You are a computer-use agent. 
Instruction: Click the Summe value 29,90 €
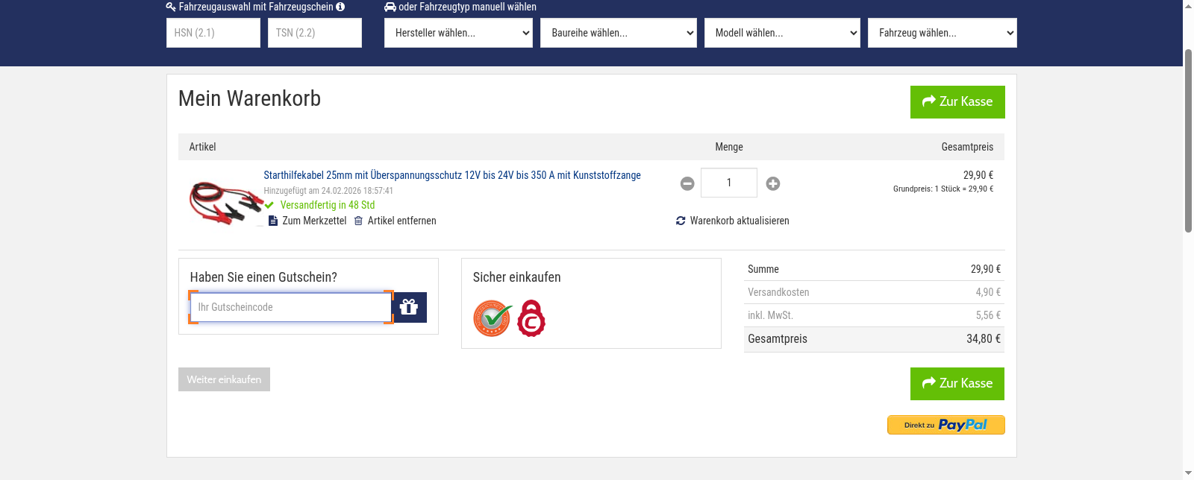click(986, 269)
